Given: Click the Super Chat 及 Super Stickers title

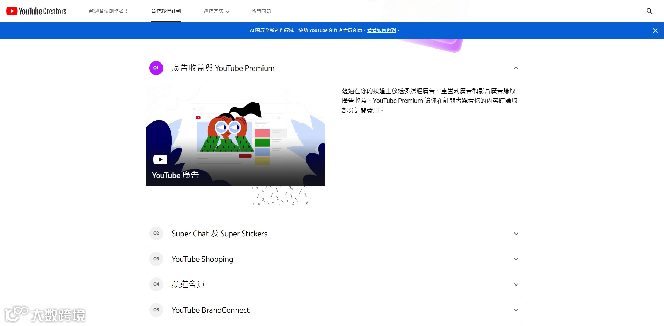Looking at the screenshot, I should coord(219,234).
